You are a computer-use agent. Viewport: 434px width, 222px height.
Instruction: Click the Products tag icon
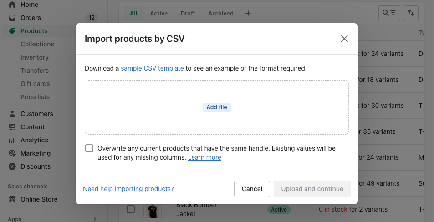(12, 31)
